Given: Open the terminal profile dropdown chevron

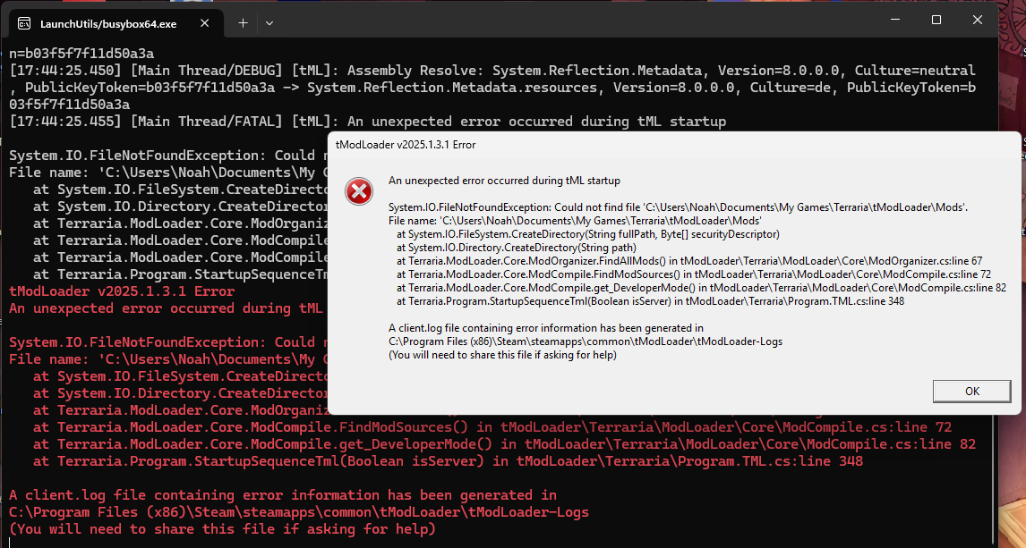Looking at the screenshot, I should [269, 23].
